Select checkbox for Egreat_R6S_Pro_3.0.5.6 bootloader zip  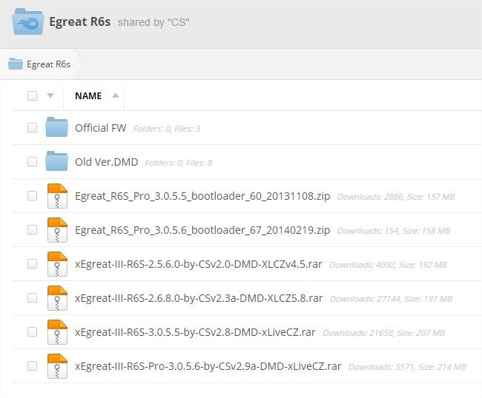pyautogui.click(x=33, y=229)
